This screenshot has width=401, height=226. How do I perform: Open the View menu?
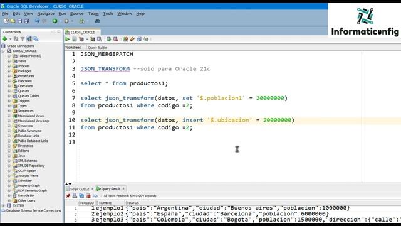click(29, 14)
